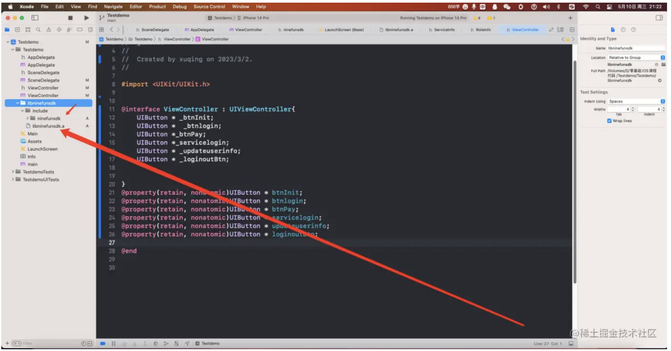Screen dimensions: 671x351
Task: Expand the TestdemoTests group
Action: (x=13, y=172)
